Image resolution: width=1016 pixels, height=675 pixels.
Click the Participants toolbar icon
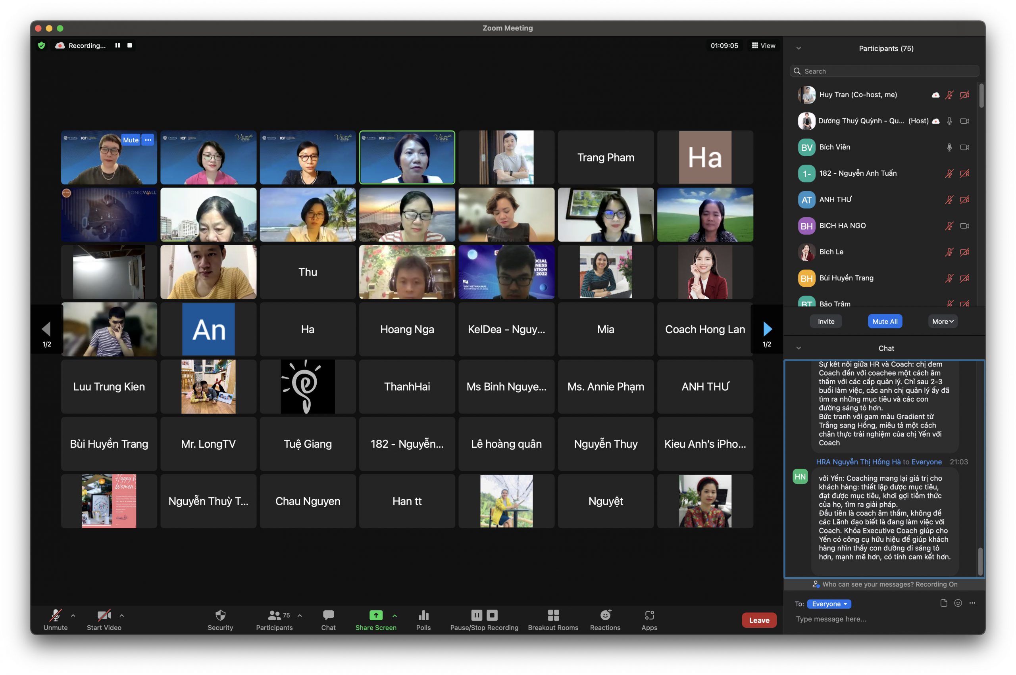pyautogui.click(x=274, y=615)
